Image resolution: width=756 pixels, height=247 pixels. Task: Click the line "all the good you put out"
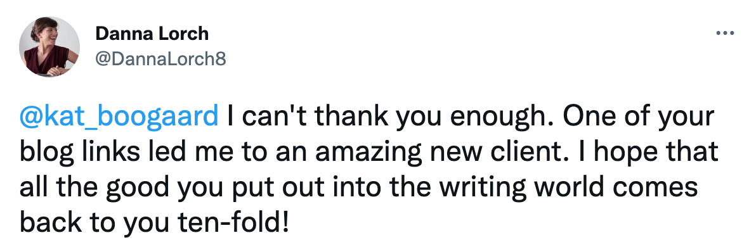click(359, 187)
